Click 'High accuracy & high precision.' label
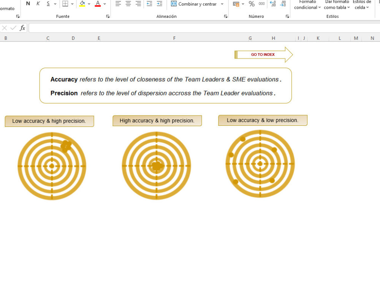 [157, 121]
